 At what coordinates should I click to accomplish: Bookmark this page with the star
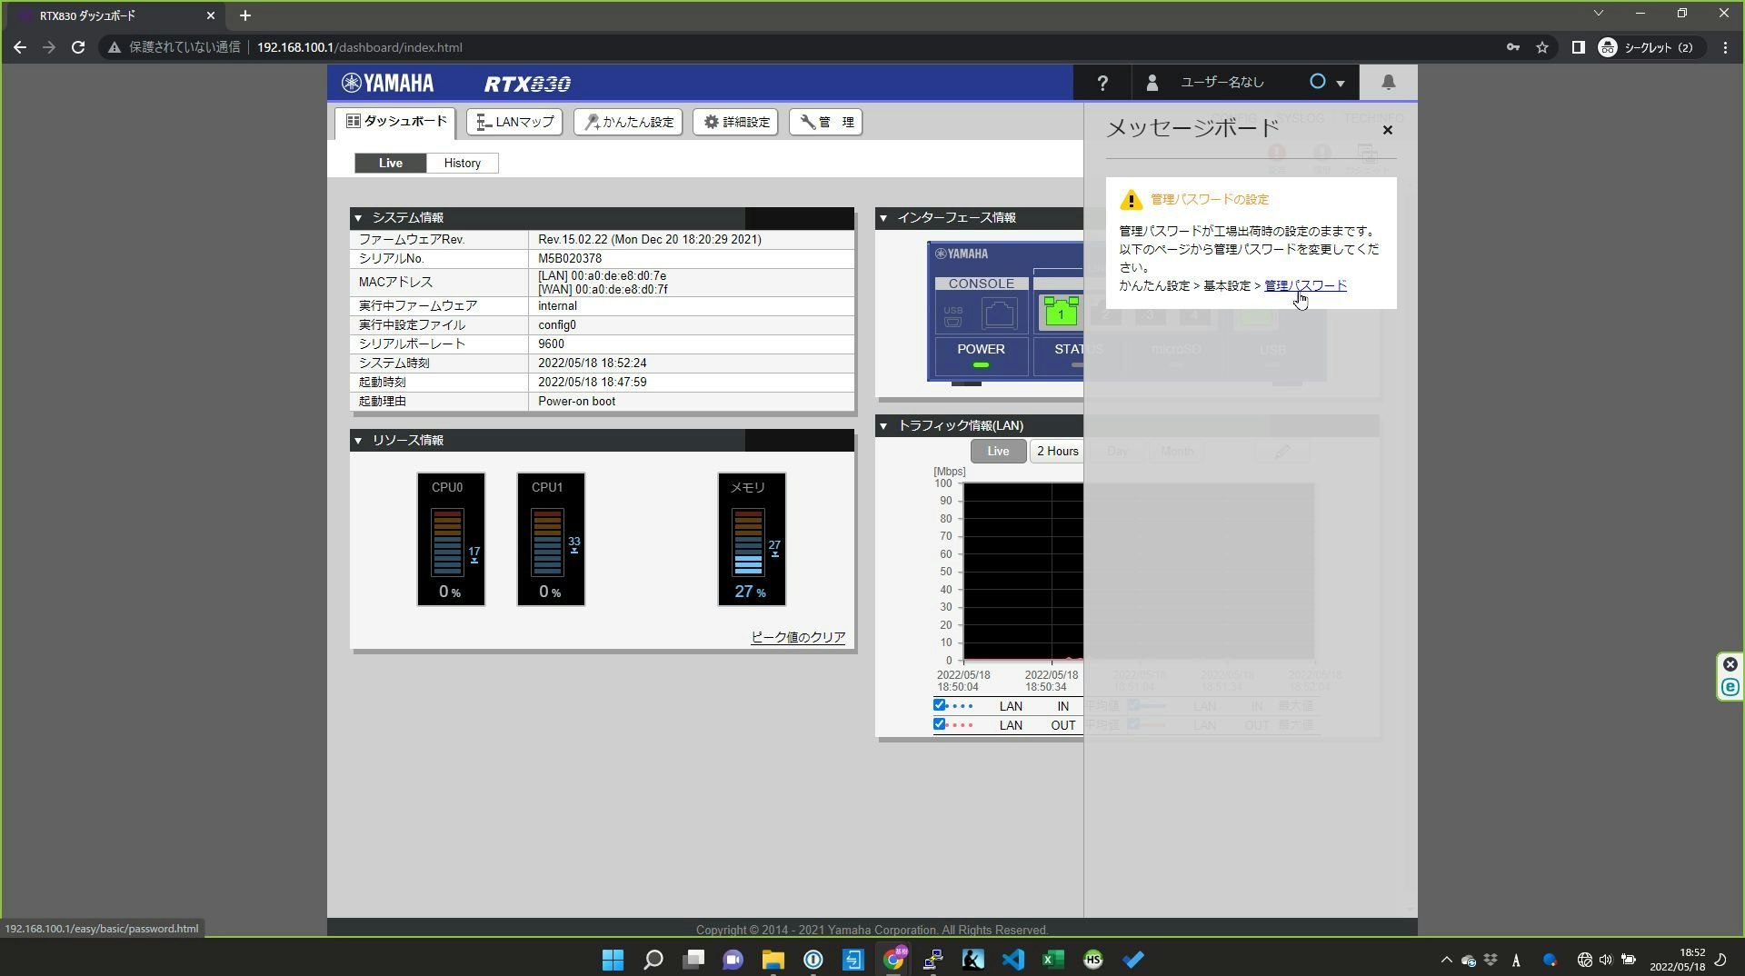coord(1542,47)
